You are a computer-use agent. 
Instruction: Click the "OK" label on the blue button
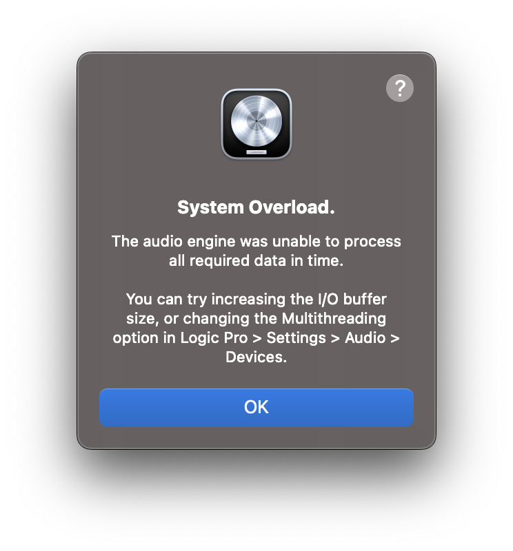pyautogui.click(x=256, y=407)
